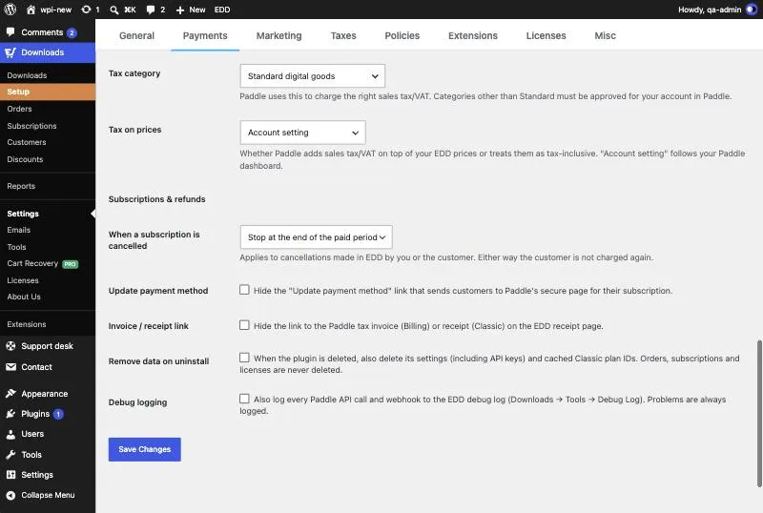Open the Licenses tab
Viewport: 763px width, 513px height.
[x=546, y=35]
